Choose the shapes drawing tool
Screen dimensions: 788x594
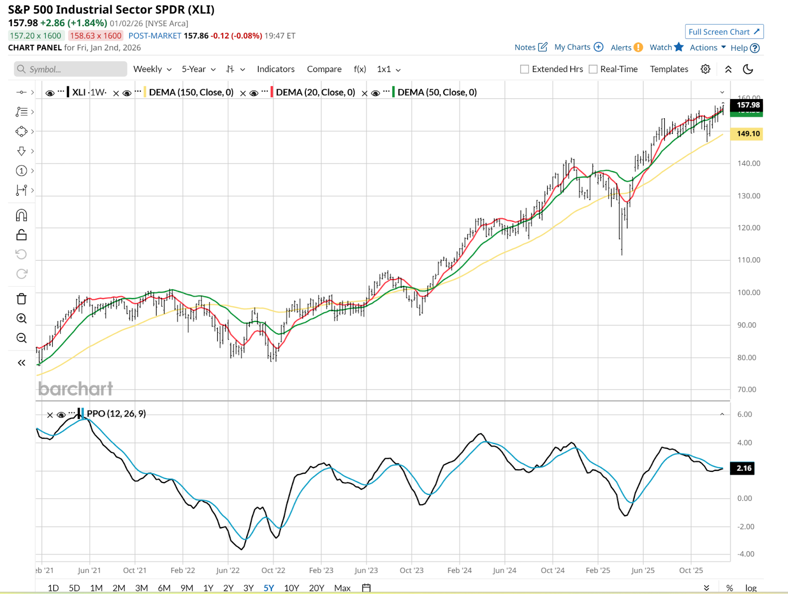22,132
